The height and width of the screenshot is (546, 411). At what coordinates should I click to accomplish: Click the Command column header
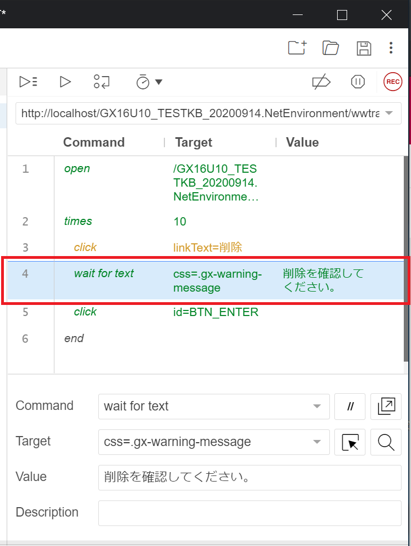(x=94, y=142)
